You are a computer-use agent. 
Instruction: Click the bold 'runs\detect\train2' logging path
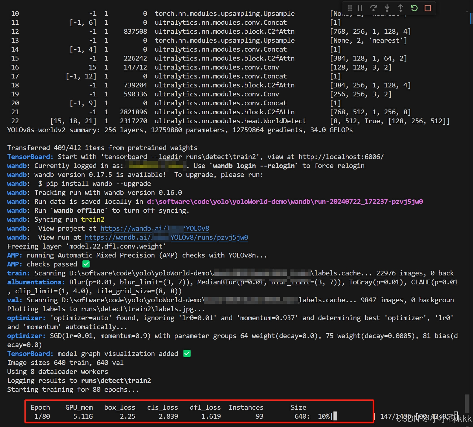116,381
